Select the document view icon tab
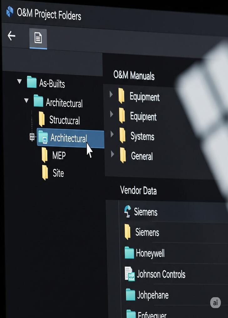Viewport: 228px width, 318px height. tap(38, 38)
